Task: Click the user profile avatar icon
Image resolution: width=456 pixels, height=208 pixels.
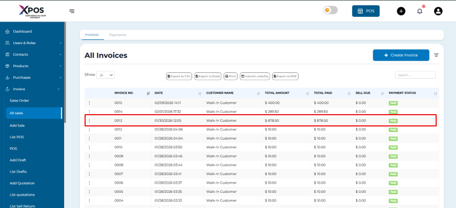Action: pos(438,11)
